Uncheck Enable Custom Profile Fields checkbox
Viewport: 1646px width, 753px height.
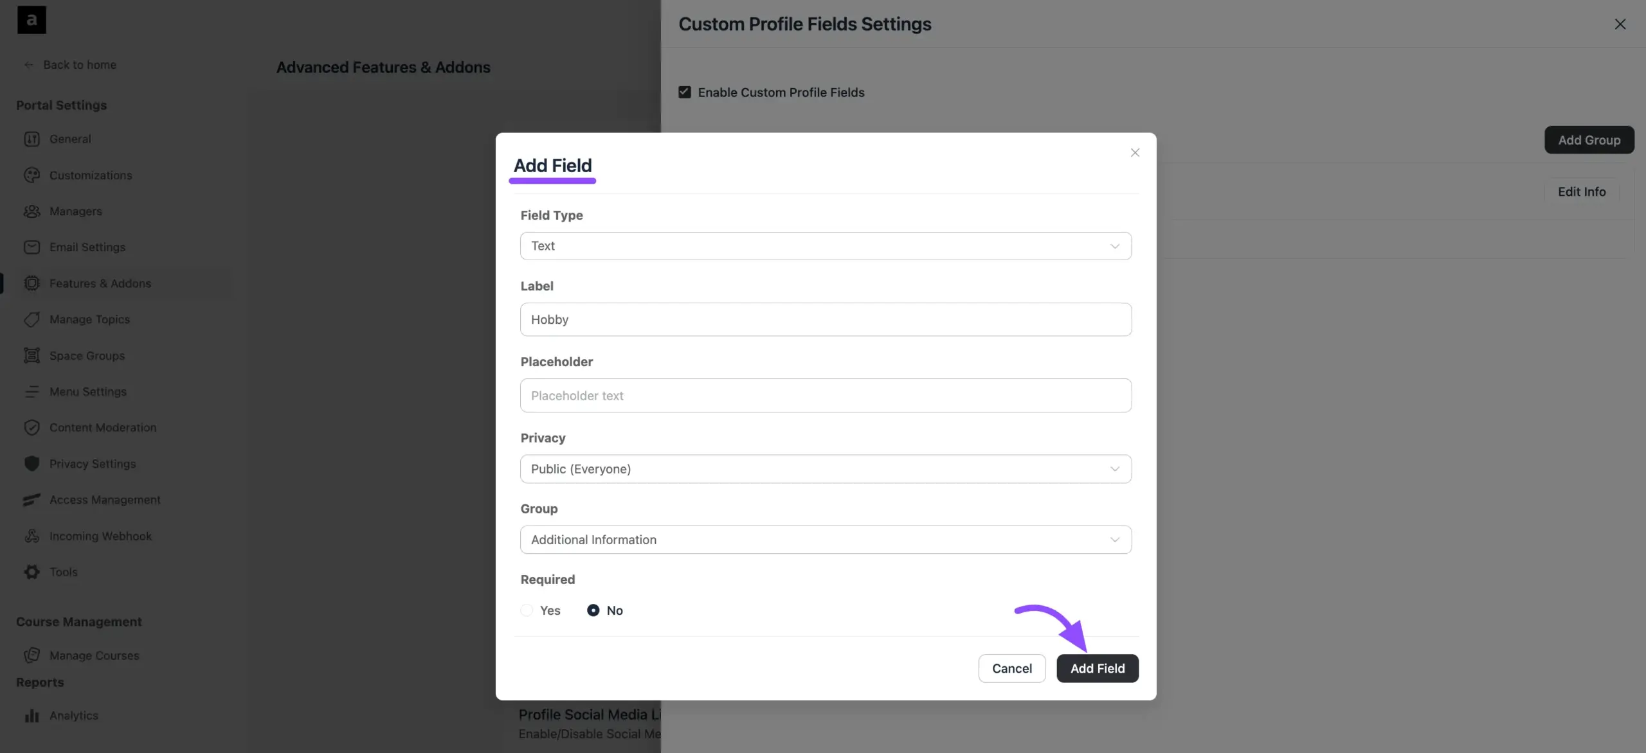point(685,93)
